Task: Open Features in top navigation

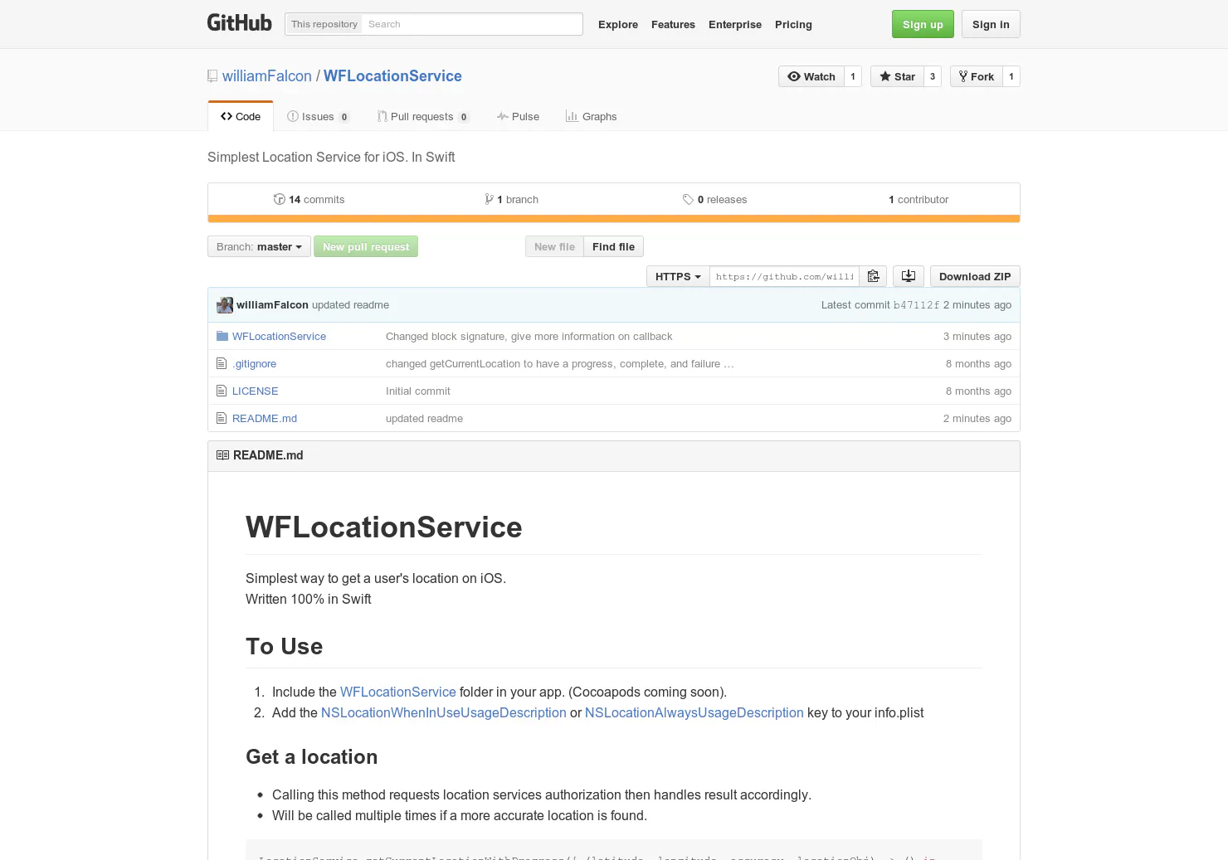Action: click(x=673, y=24)
